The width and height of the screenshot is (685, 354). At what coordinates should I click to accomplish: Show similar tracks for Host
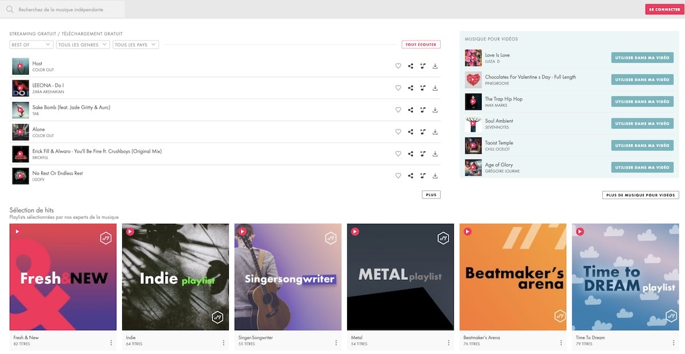pyautogui.click(x=422, y=66)
